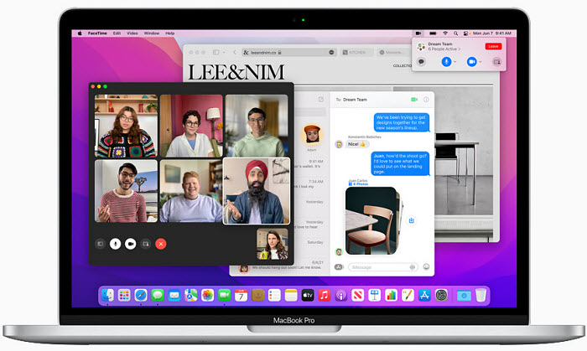Open Window menu
The image size is (587, 351).
(x=152, y=34)
